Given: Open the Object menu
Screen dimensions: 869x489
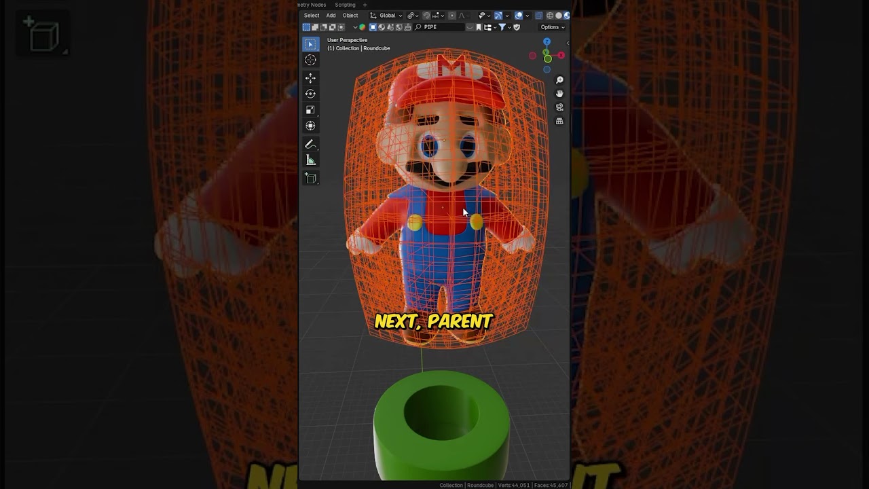Looking at the screenshot, I should [350, 16].
